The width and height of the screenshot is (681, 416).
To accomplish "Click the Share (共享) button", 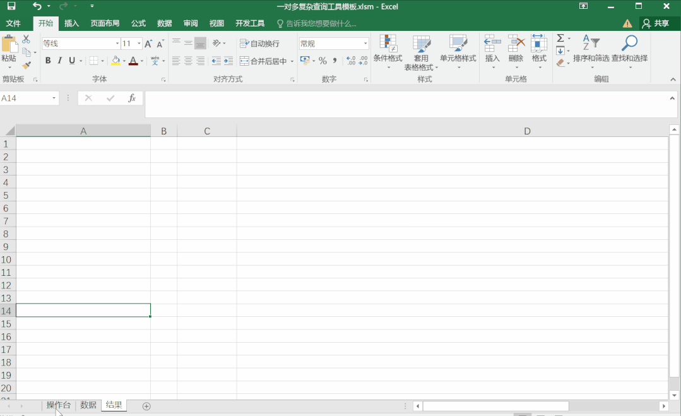I will [656, 23].
